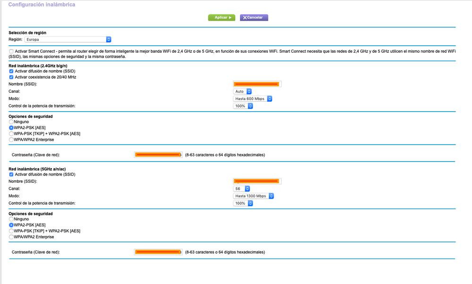Image resolution: width=472 pixels, height=284 pixels.
Task: Expand the Hasta 600 Mbps mode dropdown
Action: click(253, 98)
